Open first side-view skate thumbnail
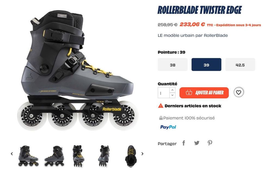 coord(28,156)
